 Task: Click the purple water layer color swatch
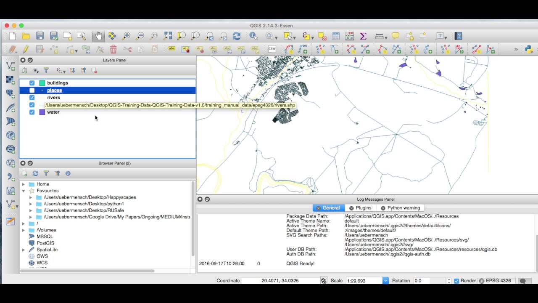click(42, 112)
